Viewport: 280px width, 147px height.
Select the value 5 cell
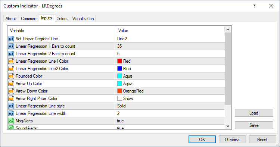pyautogui.click(x=170, y=54)
